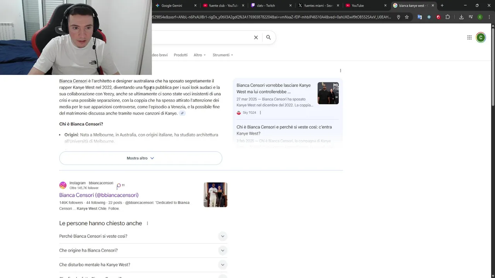Select the Prodotti search filter
Viewport: 495px width, 278px height.
pos(181,55)
